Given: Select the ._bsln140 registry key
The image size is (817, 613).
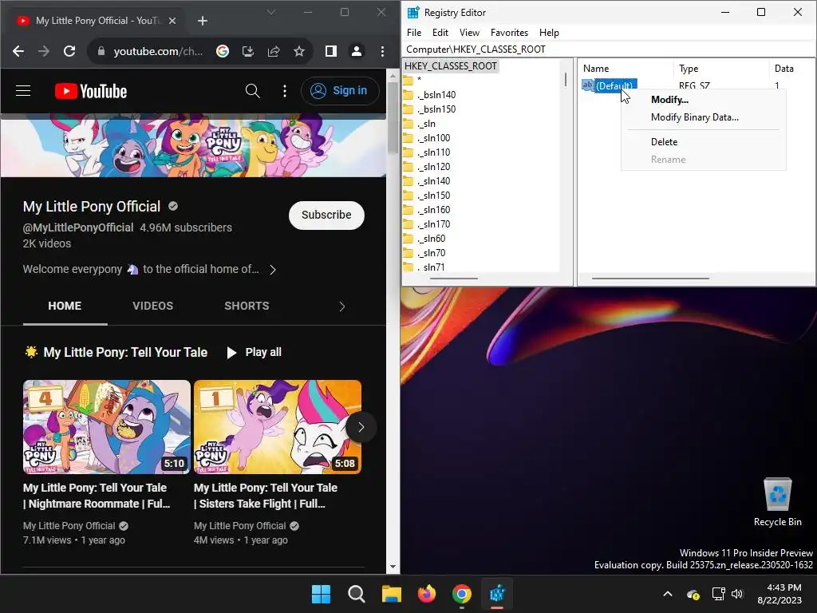Looking at the screenshot, I should [436, 95].
